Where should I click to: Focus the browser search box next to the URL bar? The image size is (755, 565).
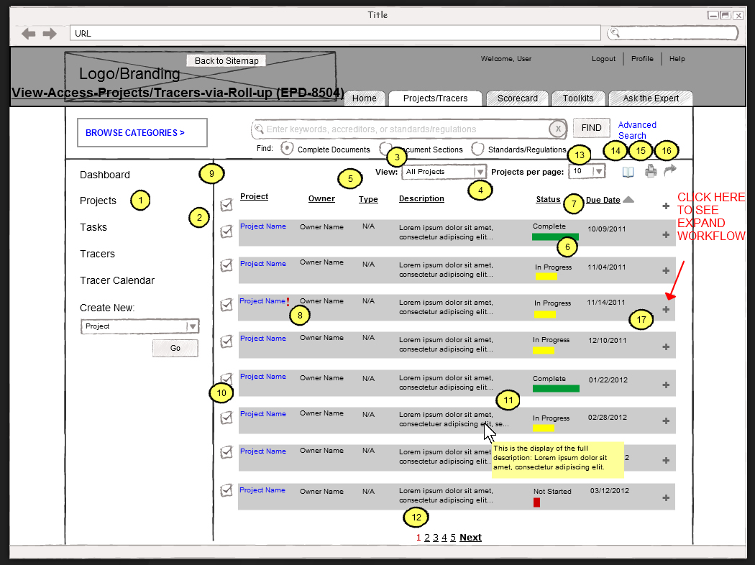[672, 33]
